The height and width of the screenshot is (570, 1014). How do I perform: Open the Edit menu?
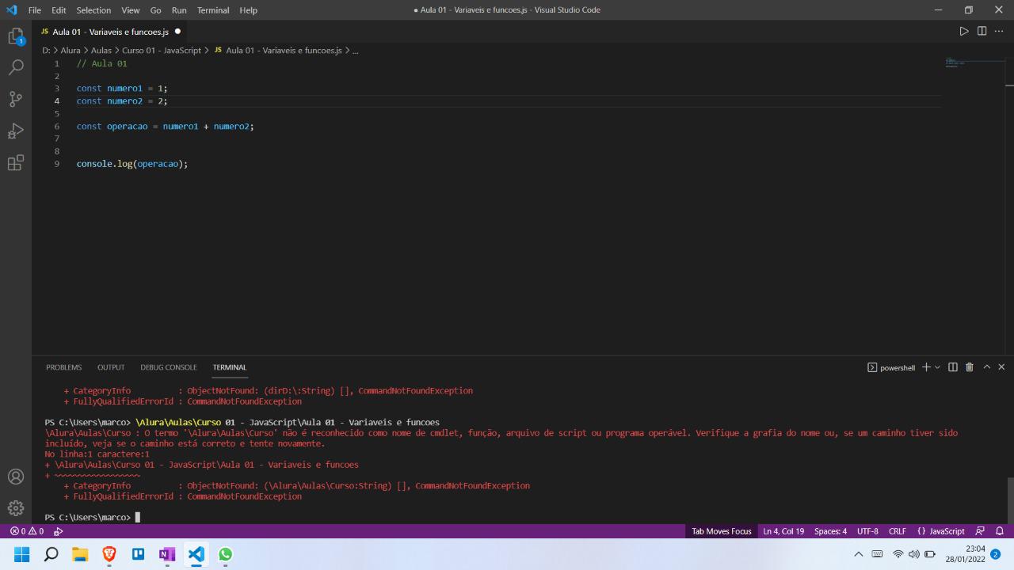[x=59, y=10]
